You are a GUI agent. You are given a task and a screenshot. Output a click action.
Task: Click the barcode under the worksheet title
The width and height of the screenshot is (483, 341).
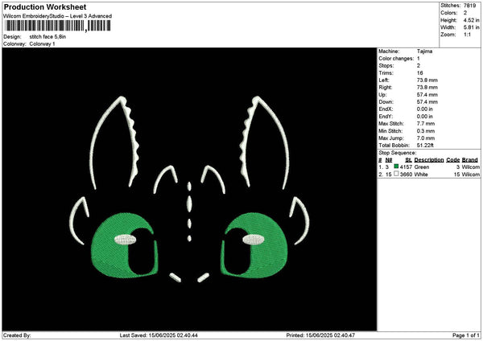point(58,26)
